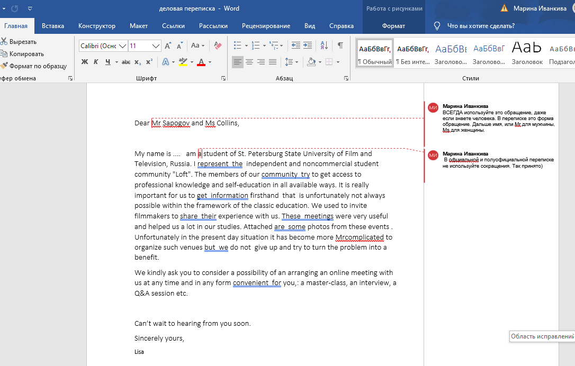Image resolution: width=575 pixels, height=366 pixels.
Task: Open the Вид ribbon tab
Action: point(310,26)
